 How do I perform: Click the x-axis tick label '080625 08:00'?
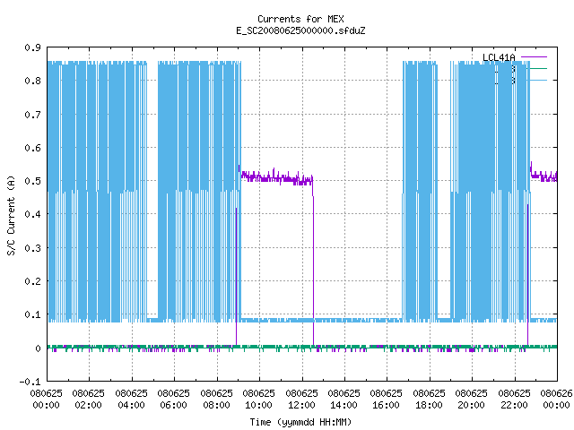tap(217, 399)
